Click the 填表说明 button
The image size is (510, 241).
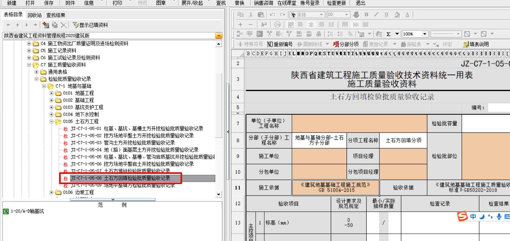click(476, 44)
